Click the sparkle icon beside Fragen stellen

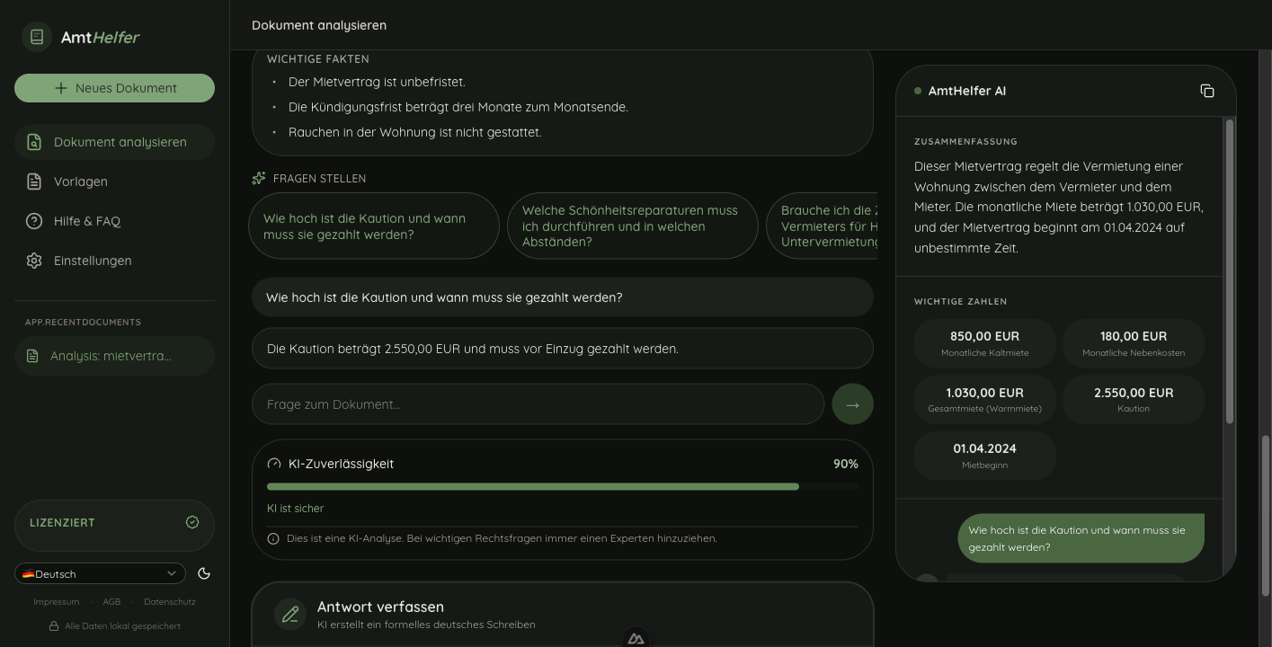[x=259, y=178]
